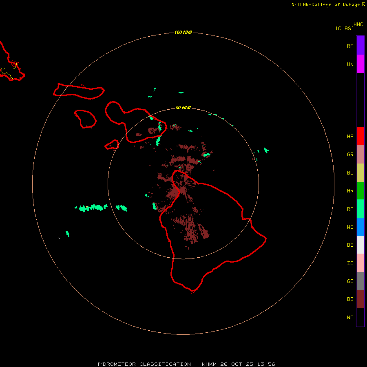This screenshot has width=367, height=367.
Task: Select the GR pink legend swatch
Action: pos(360,155)
